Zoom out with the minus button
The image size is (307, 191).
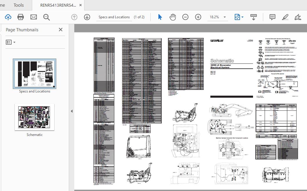pos(185,17)
